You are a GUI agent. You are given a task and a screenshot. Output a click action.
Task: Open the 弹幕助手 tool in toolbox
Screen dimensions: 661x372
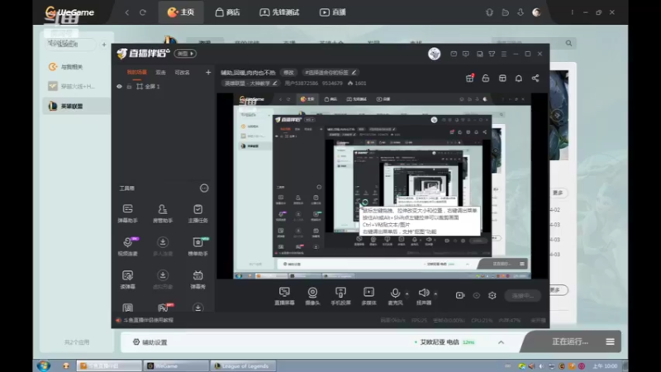pyautogui.click(x=128, y=213)
